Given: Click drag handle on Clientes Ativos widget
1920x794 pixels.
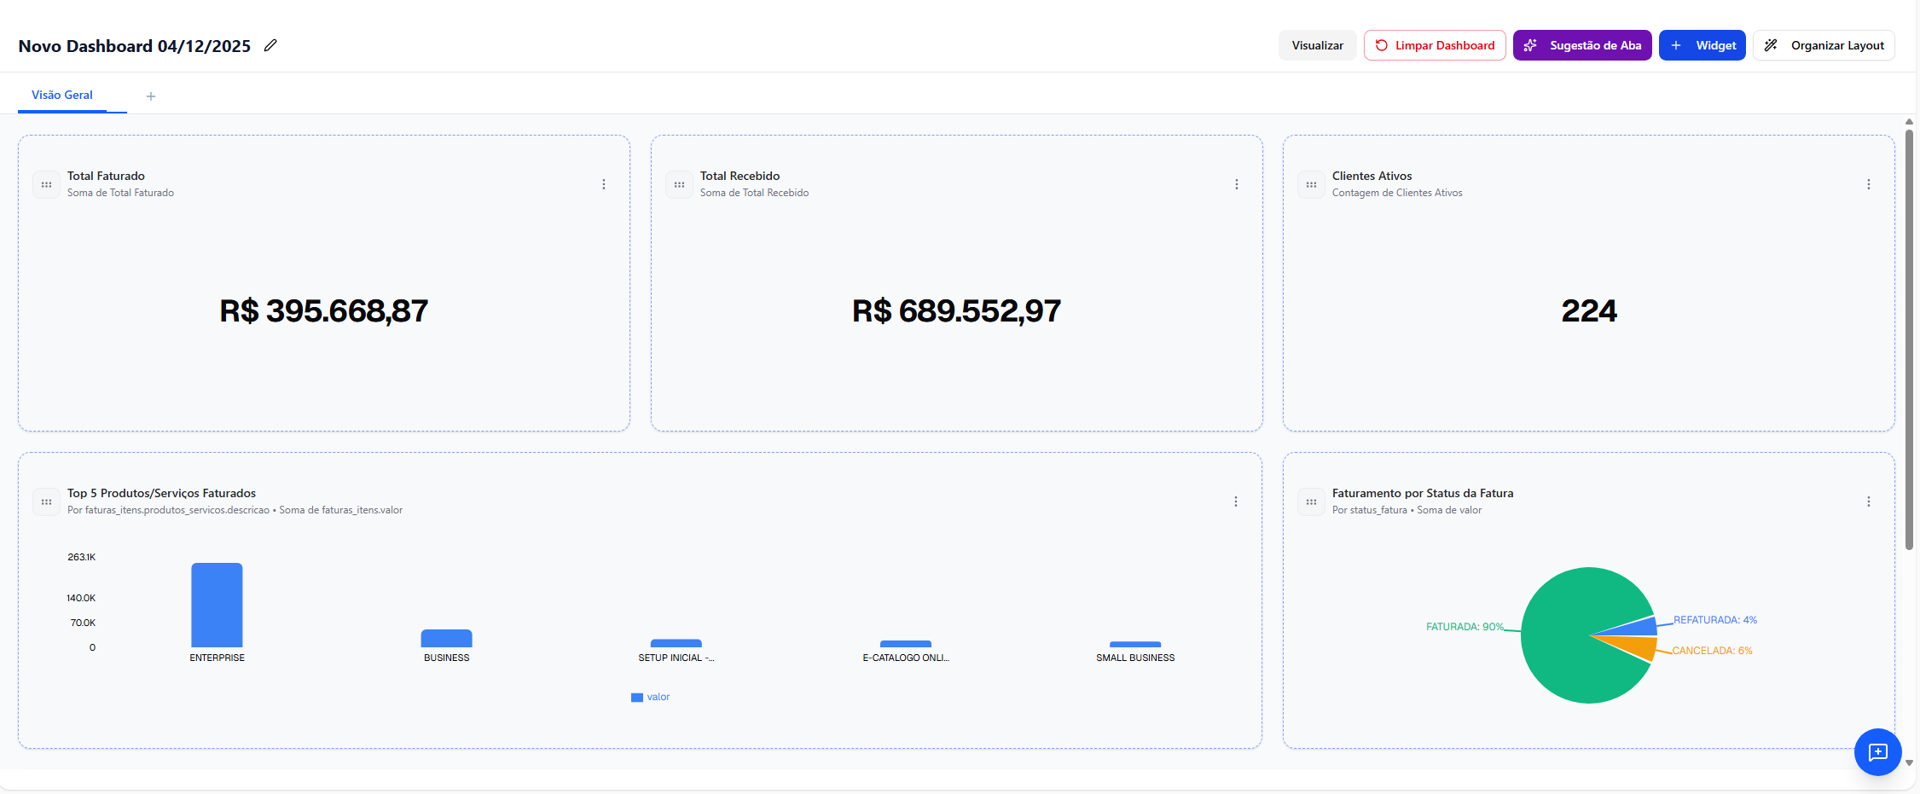Looking at the screenshot, I should 1311,184.
